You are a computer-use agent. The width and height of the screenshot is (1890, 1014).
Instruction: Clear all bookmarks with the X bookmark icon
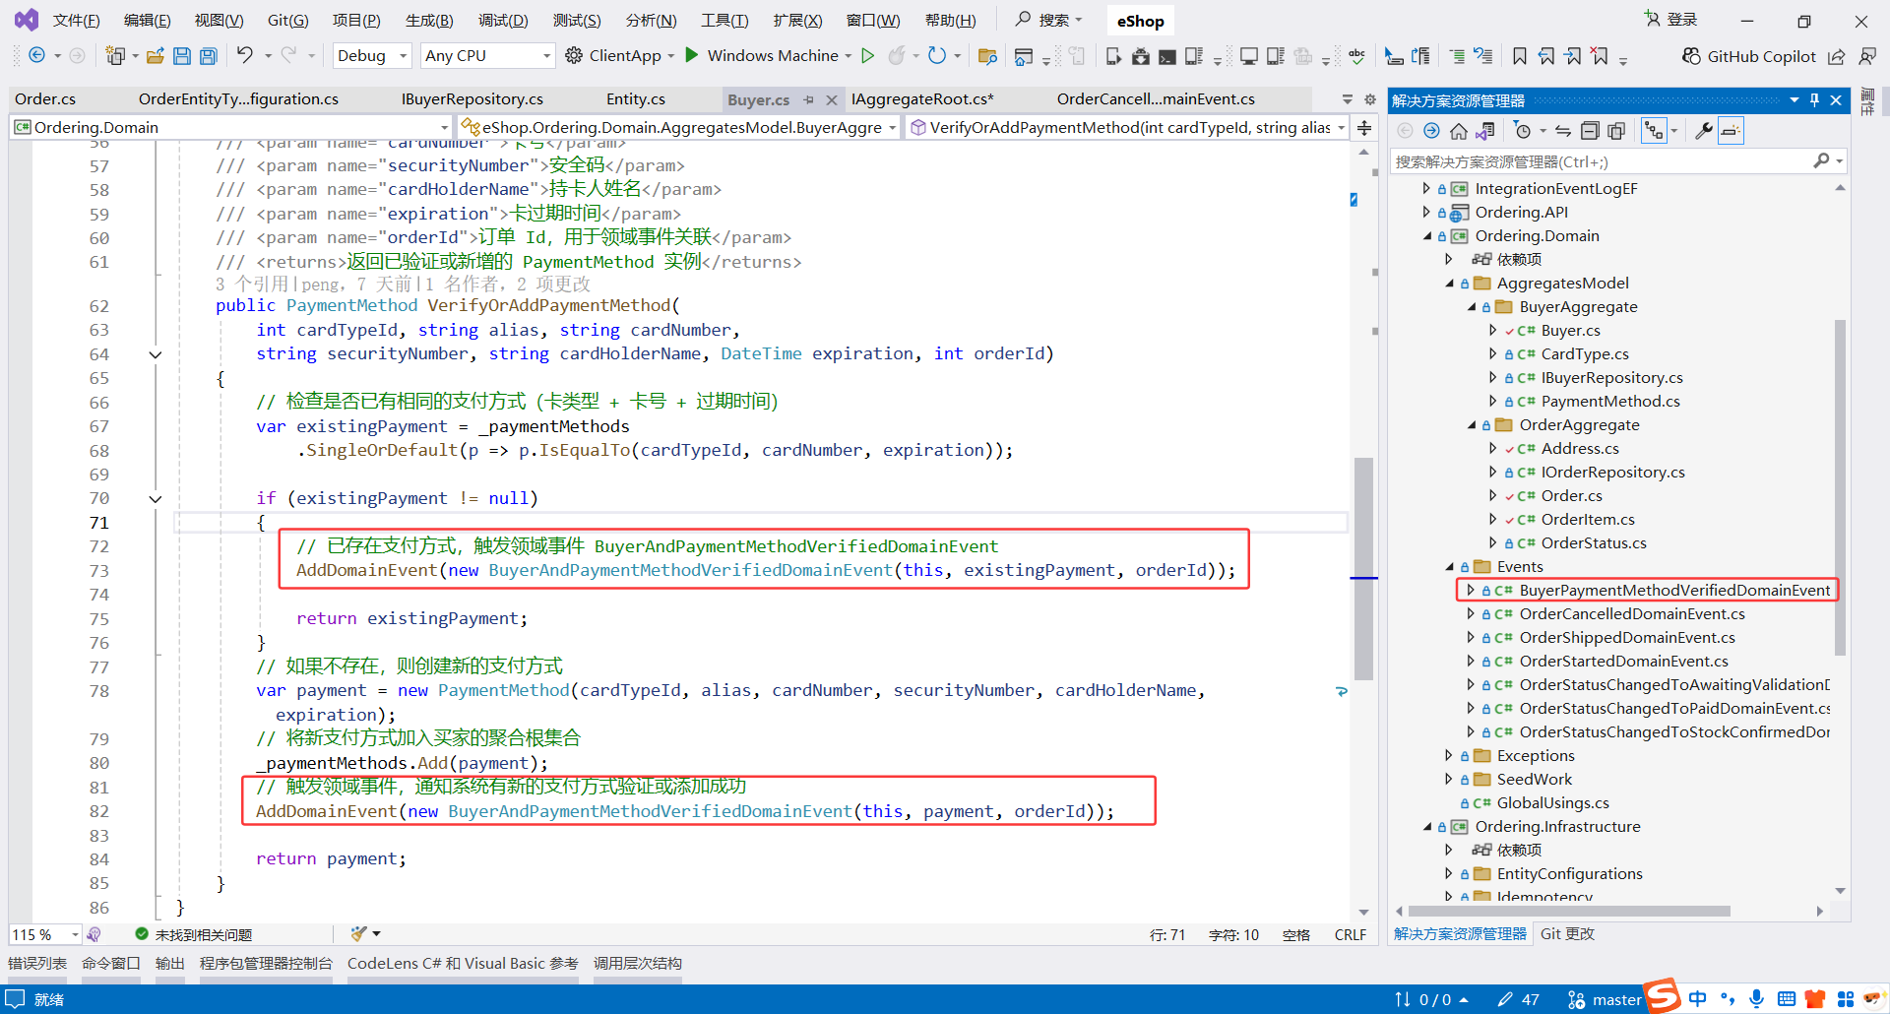(1600, 56)
